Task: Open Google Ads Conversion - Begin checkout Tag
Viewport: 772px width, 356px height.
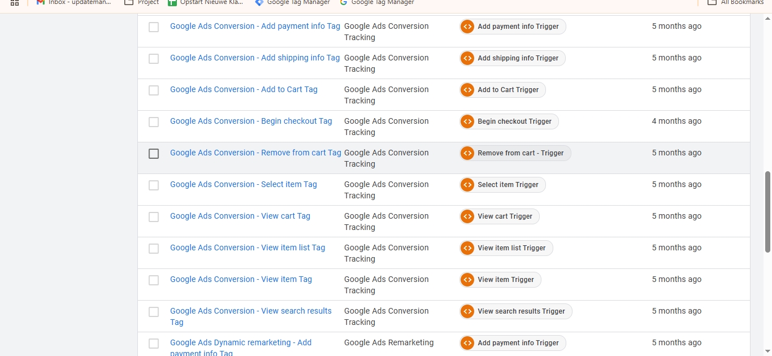Action: coord(251,121)
